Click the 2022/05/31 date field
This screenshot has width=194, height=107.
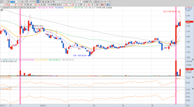[104, 2]
